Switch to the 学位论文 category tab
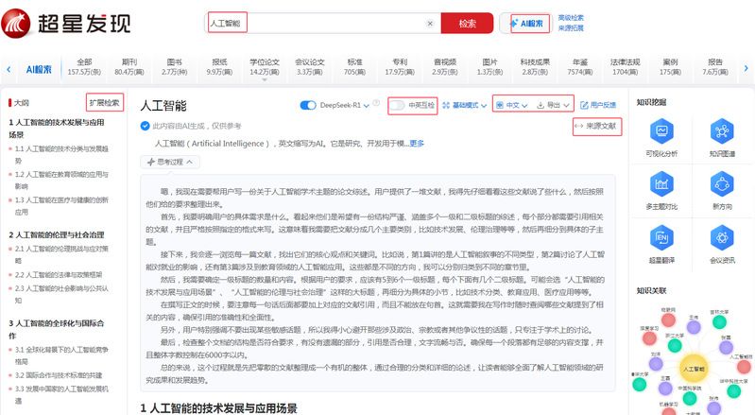Image resolution: width=755 pixels, height=415 pixels. pos(264,66)
